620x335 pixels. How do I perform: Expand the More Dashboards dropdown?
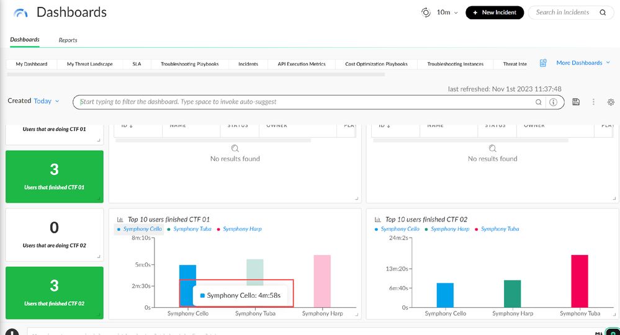coord(583,63)
